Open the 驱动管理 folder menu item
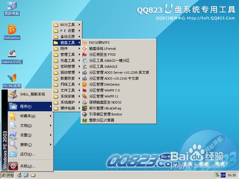The width and height of the screenshot is (239, 179). [67, 73]
